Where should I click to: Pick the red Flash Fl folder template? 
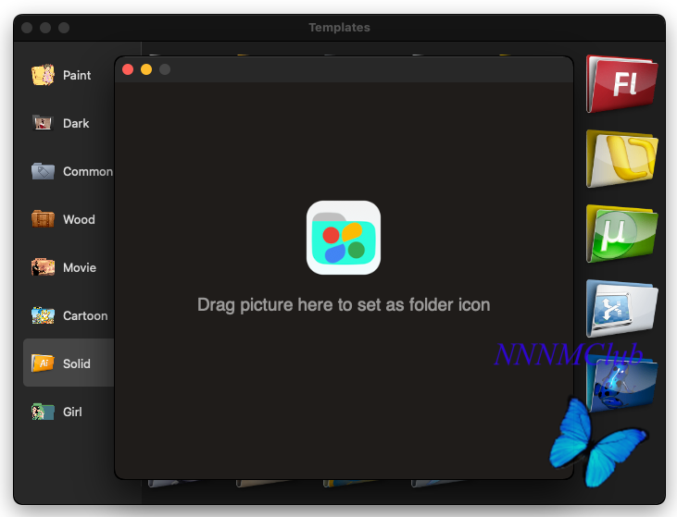tap(621, 83)
